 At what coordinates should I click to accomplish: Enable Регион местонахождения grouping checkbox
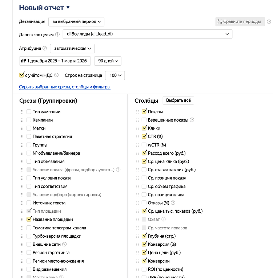[29, 261]
